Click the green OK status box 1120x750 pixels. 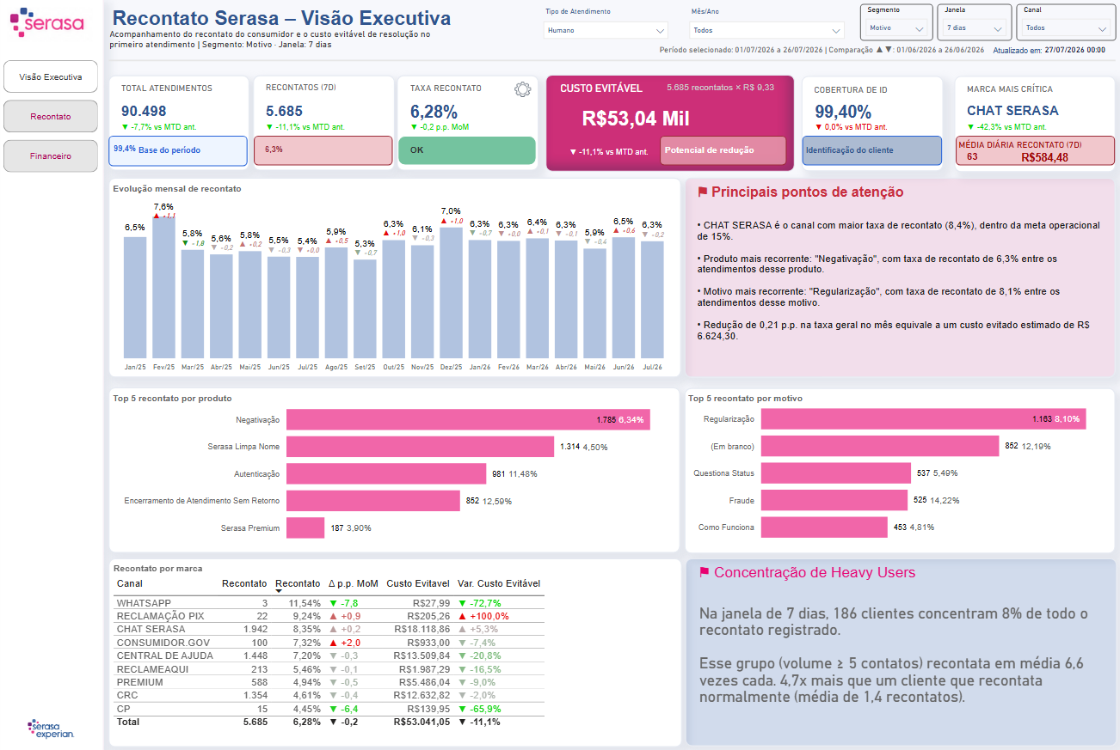(x=467, y=150)
